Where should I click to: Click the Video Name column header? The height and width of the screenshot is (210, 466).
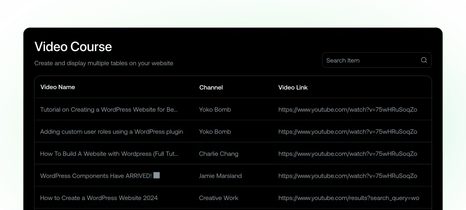(58, 87)
